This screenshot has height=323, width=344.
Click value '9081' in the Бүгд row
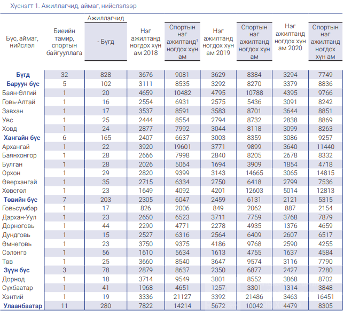[x=182, y=75]
